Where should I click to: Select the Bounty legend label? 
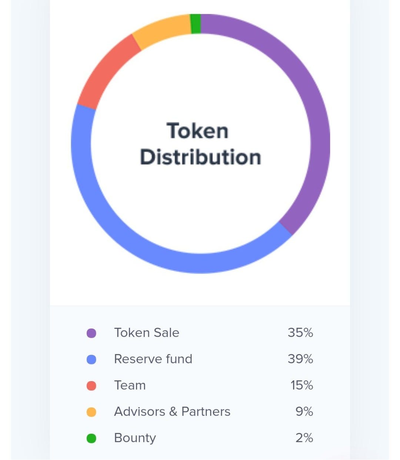(x=135, y=438)
